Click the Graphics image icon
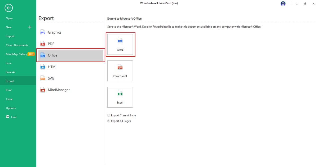The height and width of the screenshot is (167, 318). [x=43, y=32]
